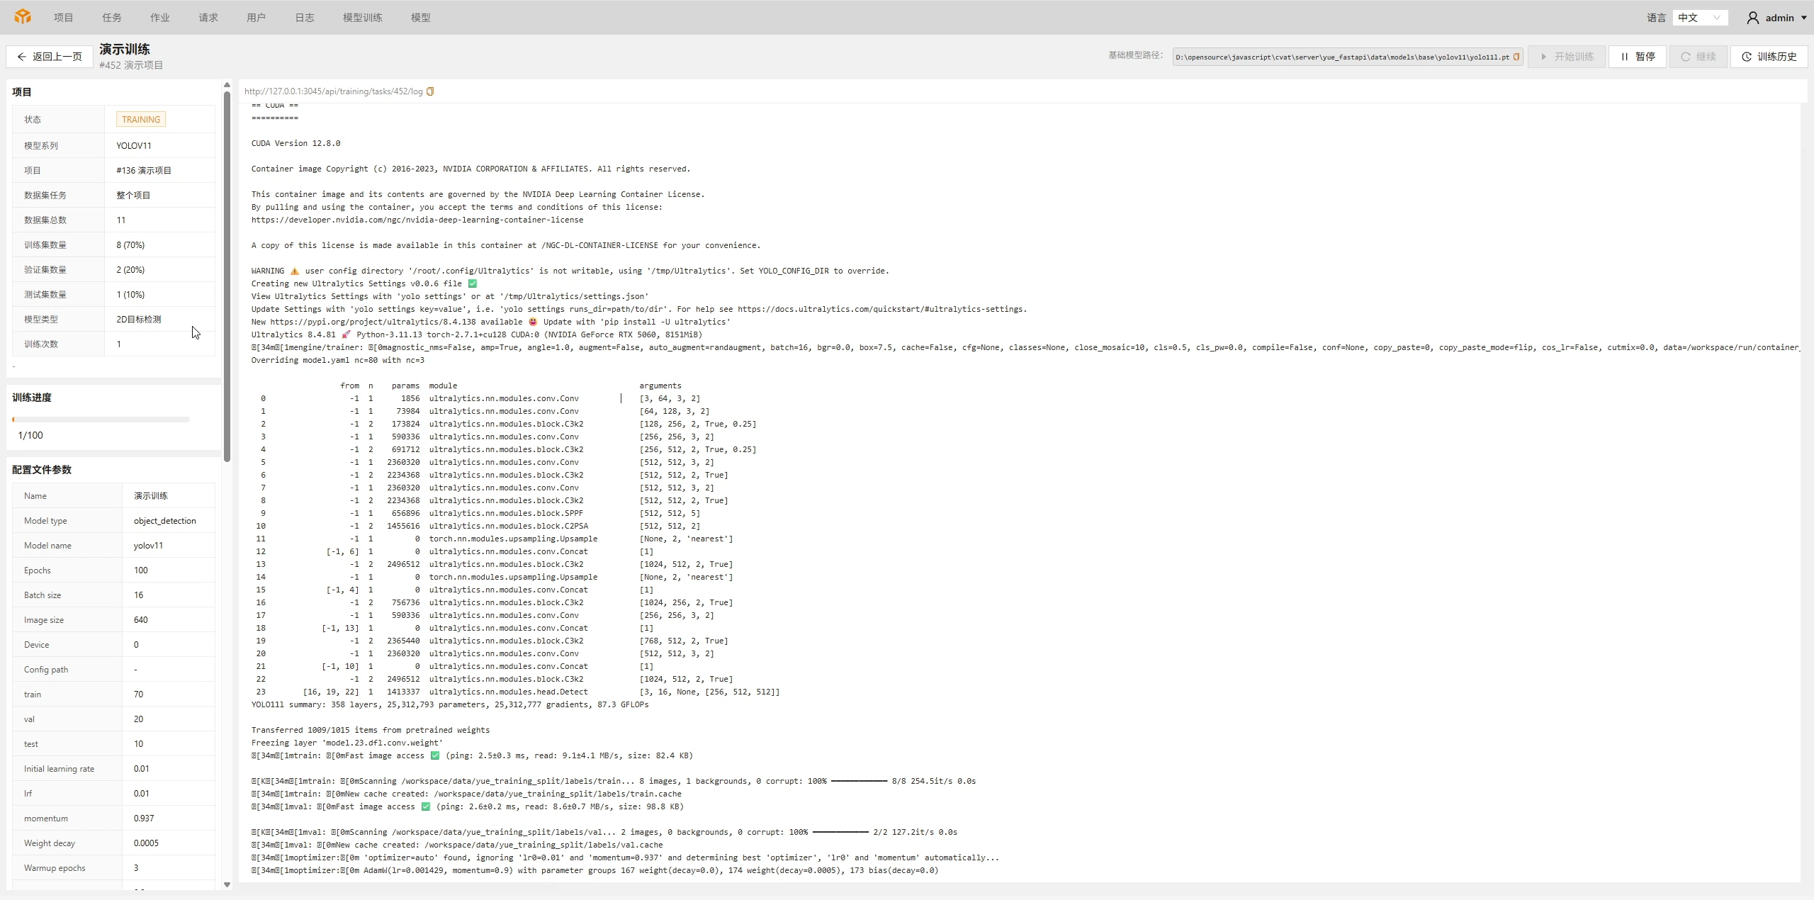This screenshot has height=900, width=1814.
Task: Open the 模型训练 menu item
Action: tap(363, 18)
